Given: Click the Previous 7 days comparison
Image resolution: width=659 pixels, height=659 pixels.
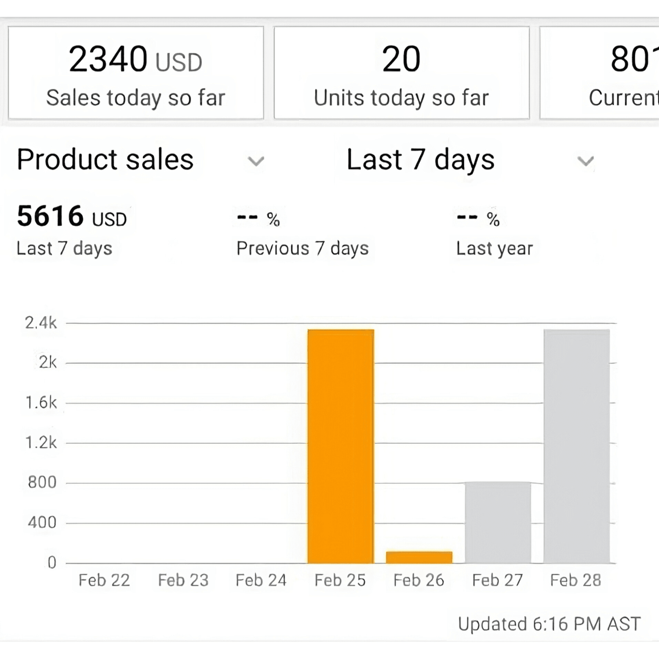Looking at the screenshot, I should [x=302, y=248].
